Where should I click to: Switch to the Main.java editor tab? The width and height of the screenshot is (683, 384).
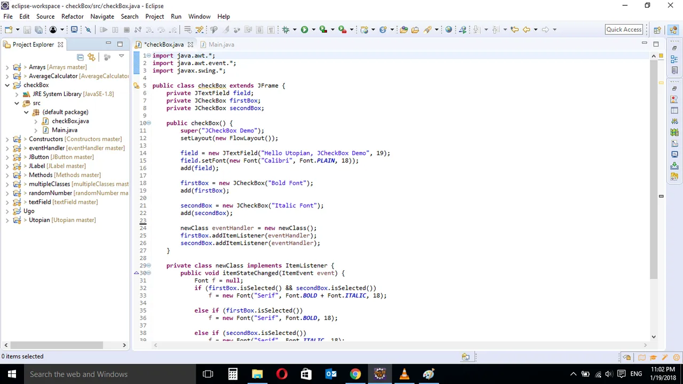pos(221,45)
